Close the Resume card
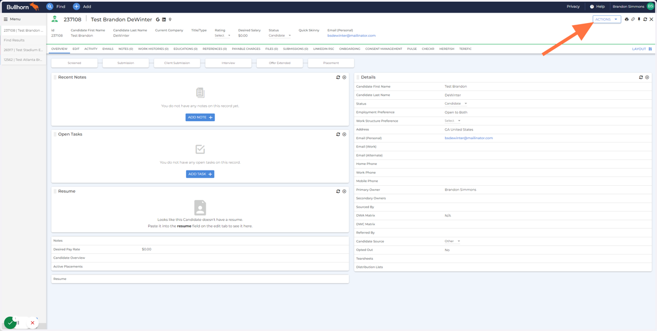The width and height of the screenshot is (657, 331). [344, 191]
